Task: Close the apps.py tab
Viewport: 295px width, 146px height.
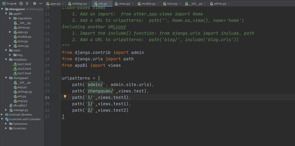Action: click(63, 4)
